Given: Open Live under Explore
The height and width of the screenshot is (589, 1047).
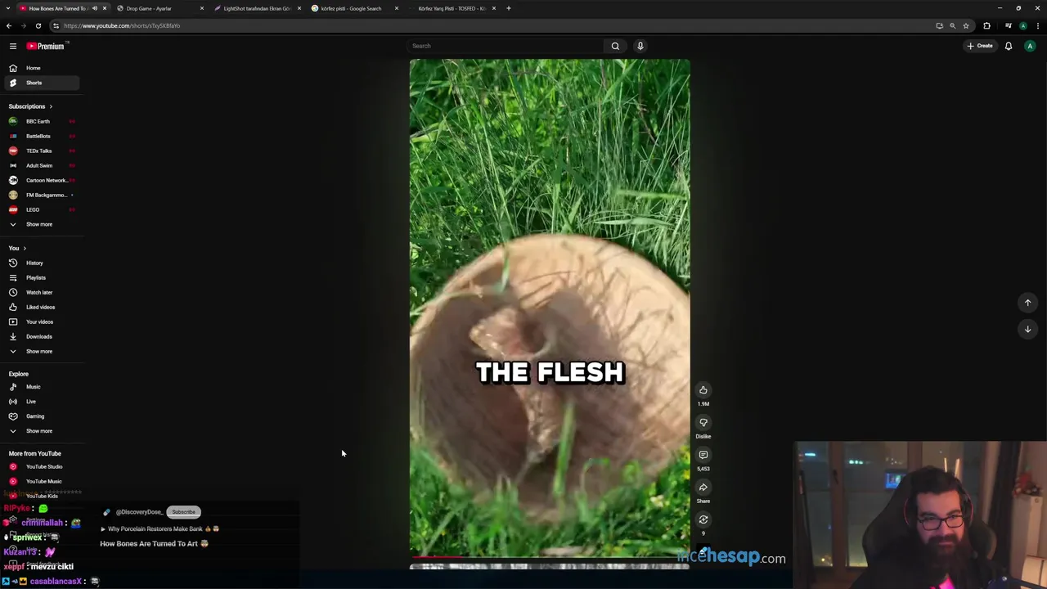Looking at the screenshot, I should (x=40, y=402).
